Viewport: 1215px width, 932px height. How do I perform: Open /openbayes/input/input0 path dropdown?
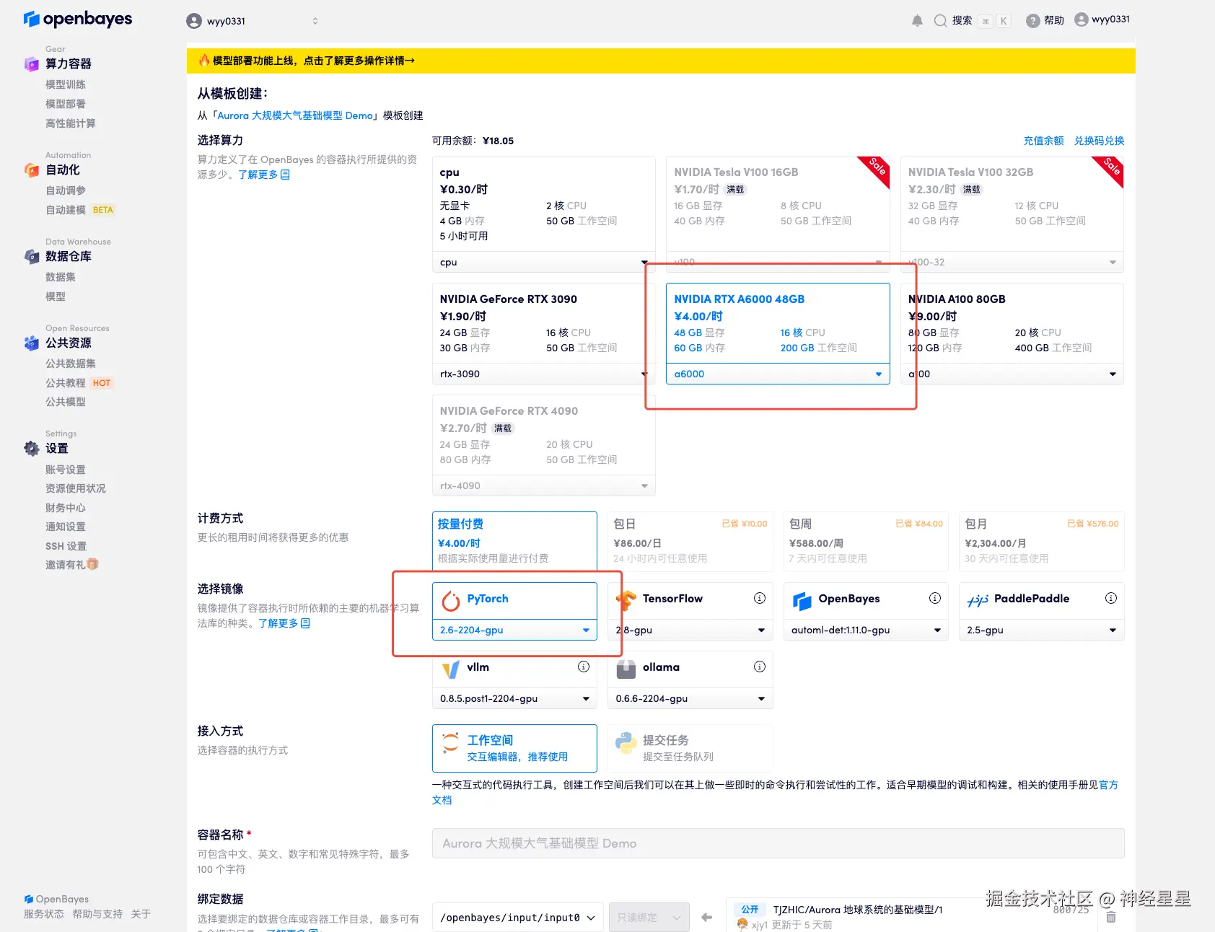[x=518, y=918]
